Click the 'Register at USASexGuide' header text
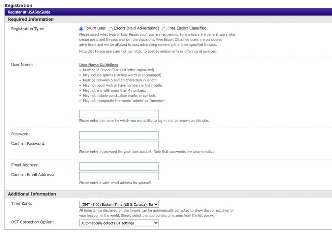The height and width of the screenshot is (234, 332). coord(29,12)
